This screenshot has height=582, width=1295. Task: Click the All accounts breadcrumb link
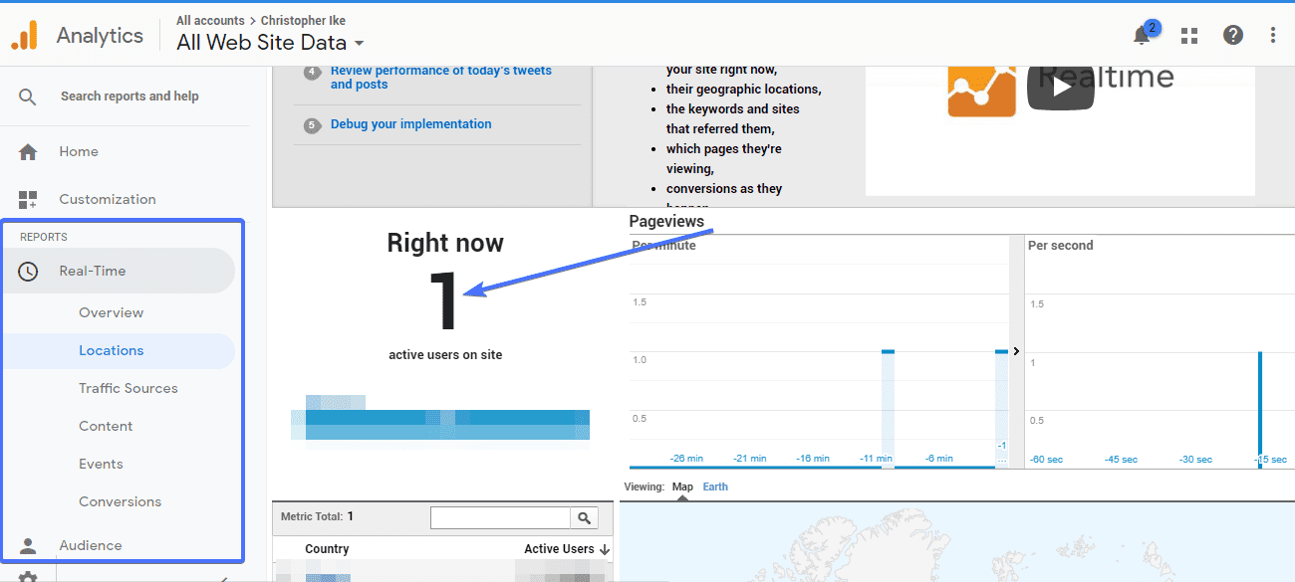(211, 20)
